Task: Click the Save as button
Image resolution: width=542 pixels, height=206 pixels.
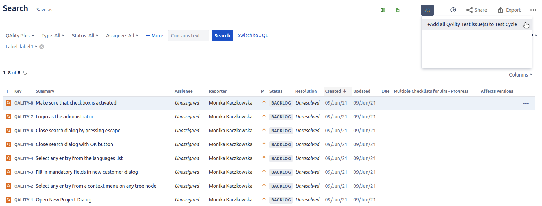Action: pyautogui.click(x=44, y=10)
